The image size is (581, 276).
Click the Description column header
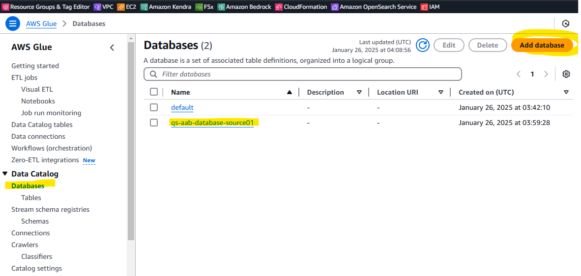click(325, 92)
